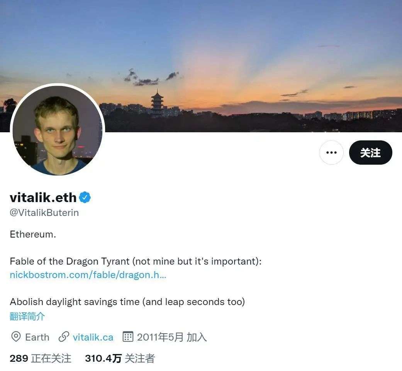Viewport: 402px width, 371px height.
Task: Click the blue verified checkmark badge
Action: tap(85, 197)
